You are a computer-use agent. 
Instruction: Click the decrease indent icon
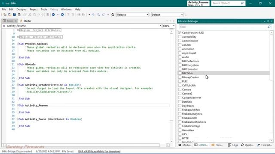[68, 15]
